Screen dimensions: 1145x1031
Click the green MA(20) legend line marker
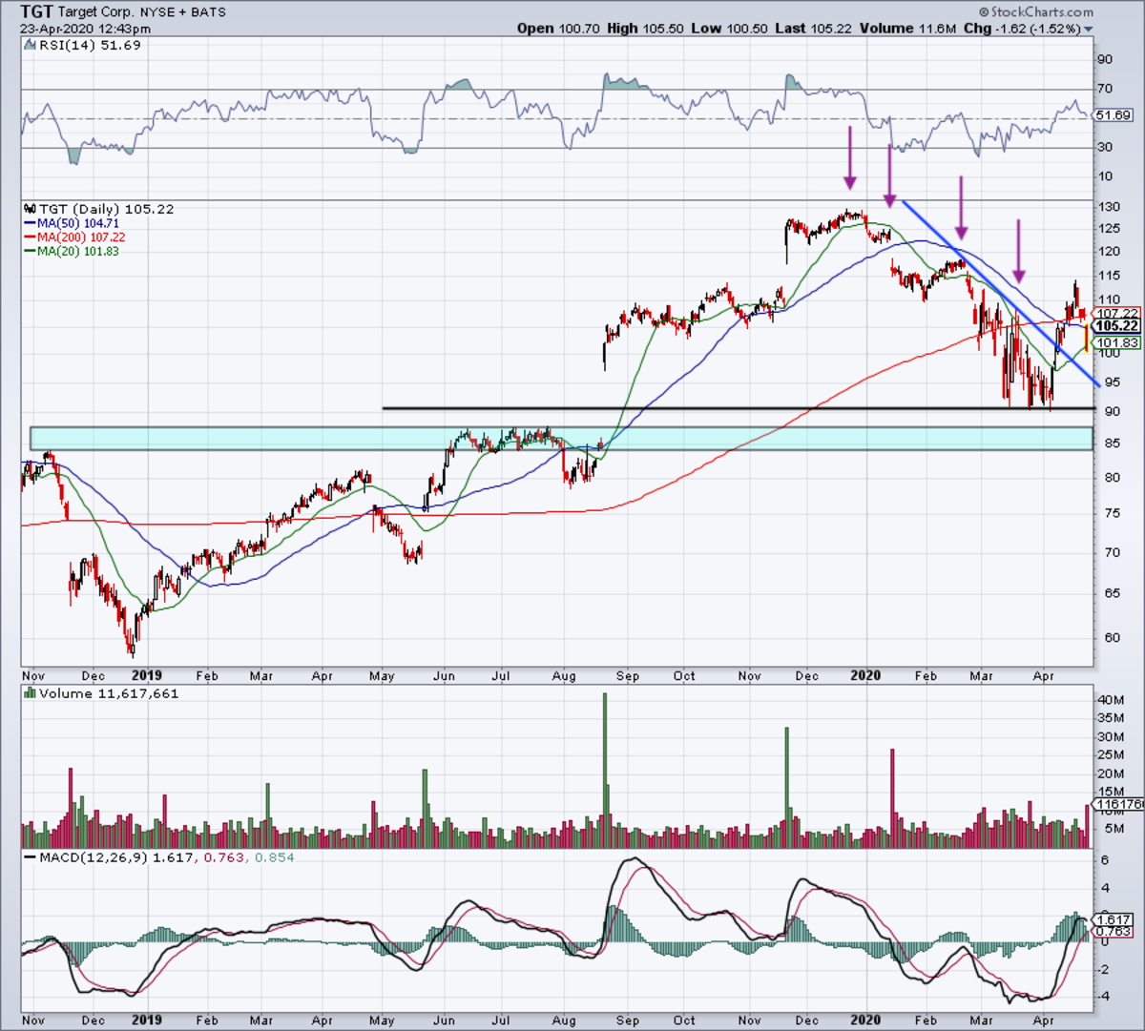point(30,252)
